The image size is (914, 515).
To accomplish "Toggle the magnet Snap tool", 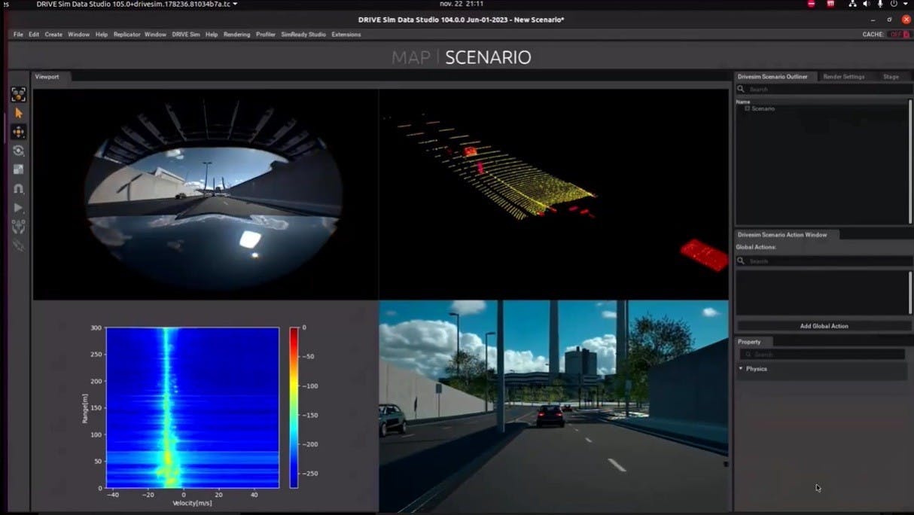I will 19,188.
